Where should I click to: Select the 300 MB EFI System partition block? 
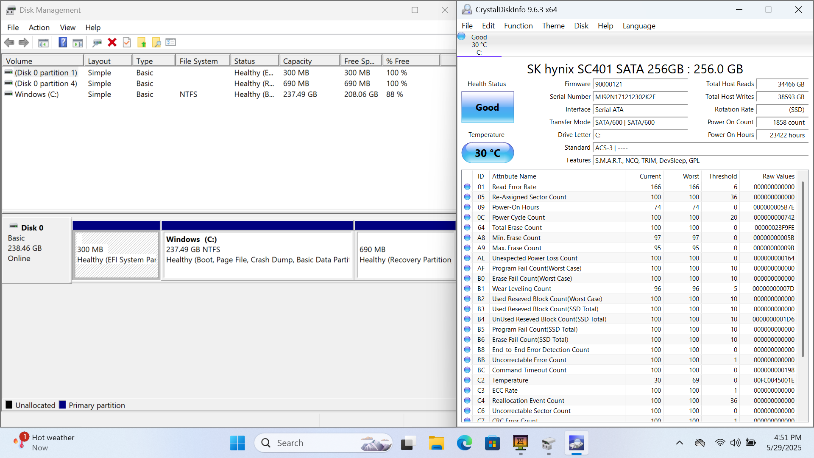(x=117, y=254)
